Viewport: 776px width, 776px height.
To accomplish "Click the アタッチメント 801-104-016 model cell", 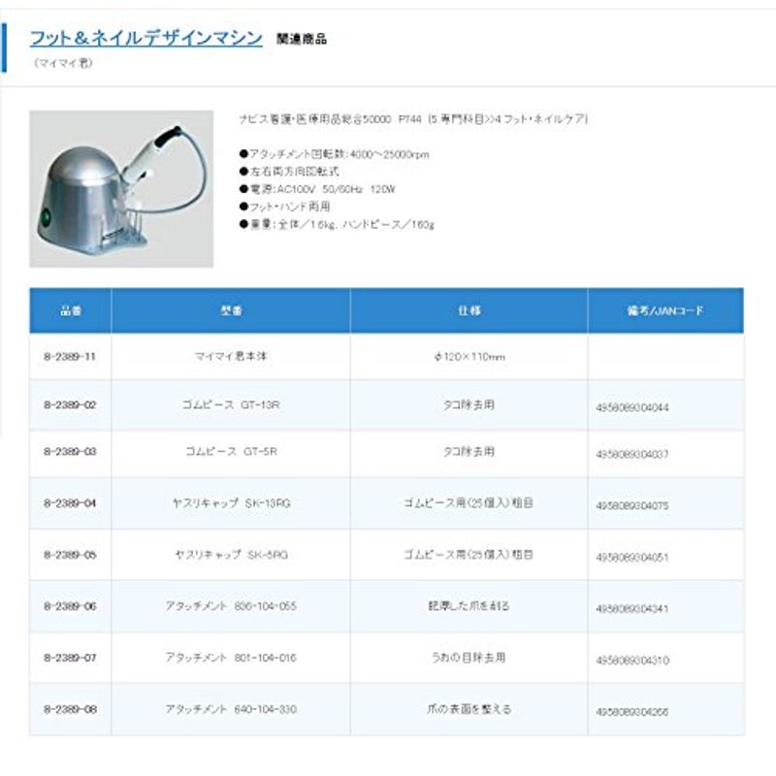I will pos(231,658).
